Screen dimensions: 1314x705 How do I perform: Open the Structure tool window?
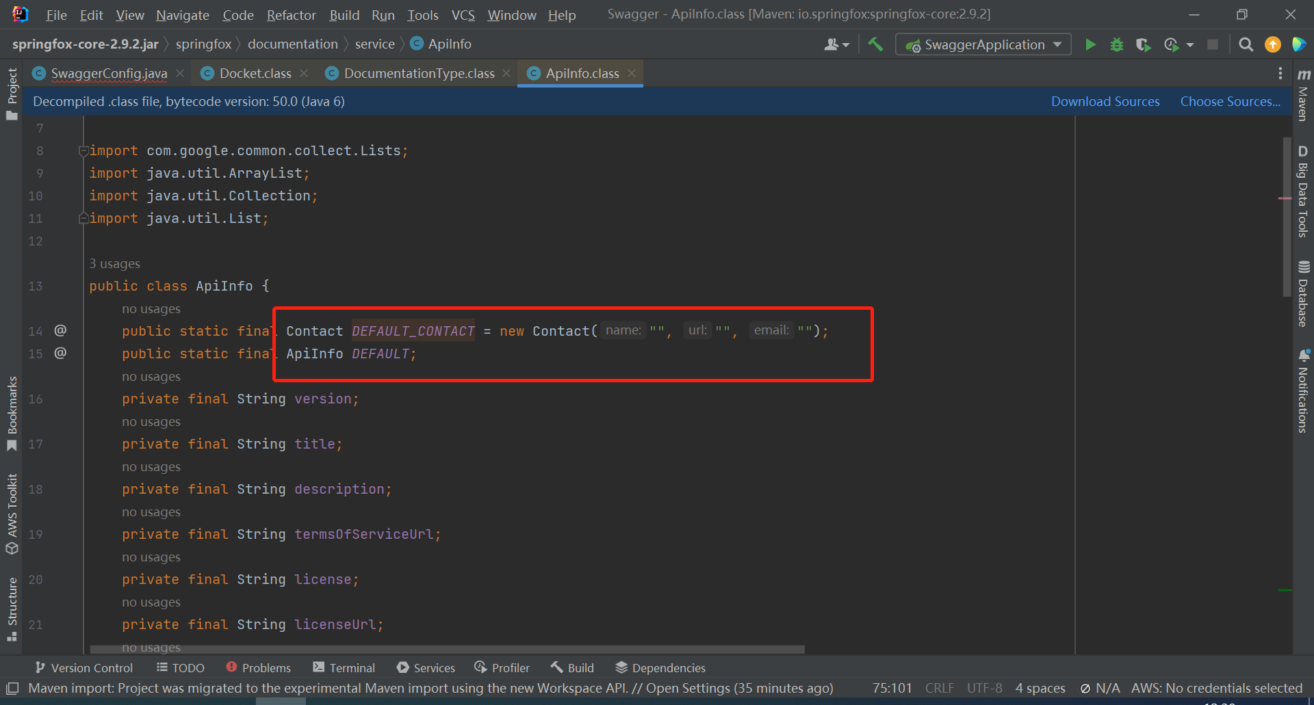(x=12, y=609)
